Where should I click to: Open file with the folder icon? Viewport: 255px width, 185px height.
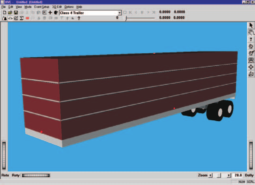tap(10, 13)
